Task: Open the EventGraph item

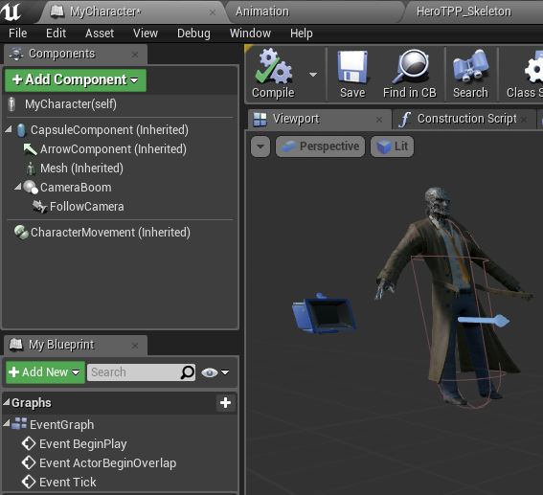Action: (x=61, y=425)
